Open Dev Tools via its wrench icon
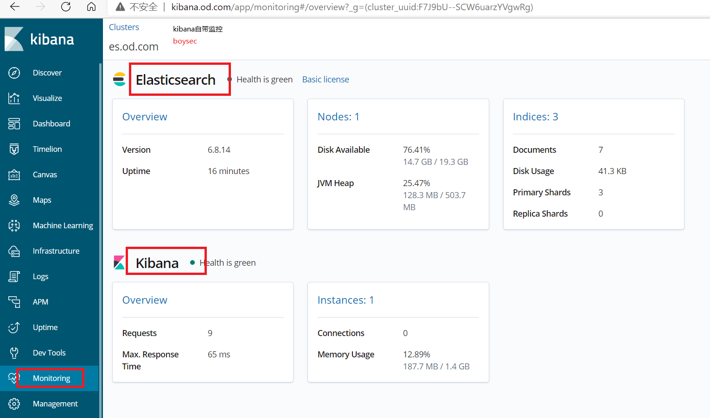 [x=14, y=353]
